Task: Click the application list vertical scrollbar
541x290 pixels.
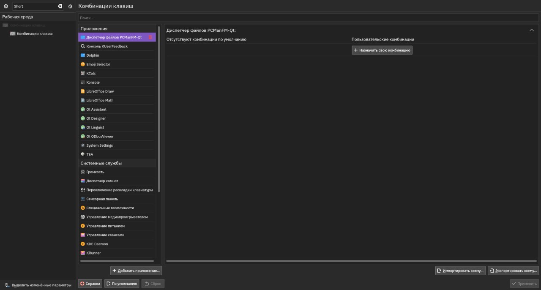Action: pos(159,109)
